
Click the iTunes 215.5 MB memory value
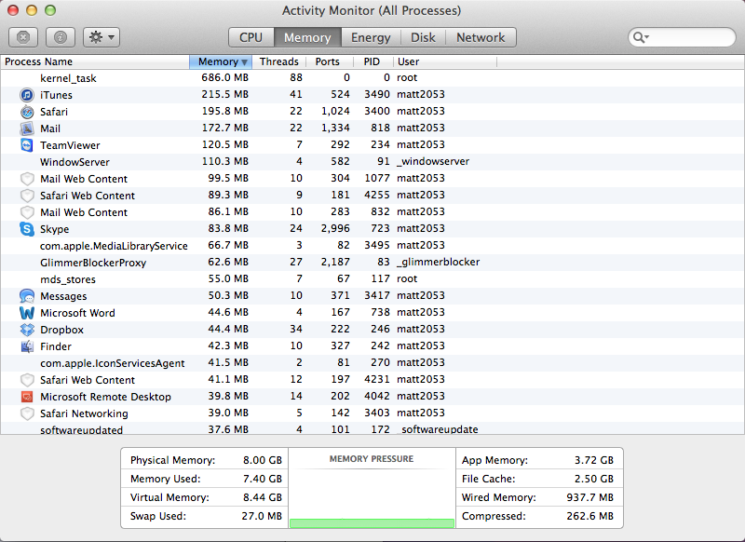pyautogui.click(x=224, y=94)
